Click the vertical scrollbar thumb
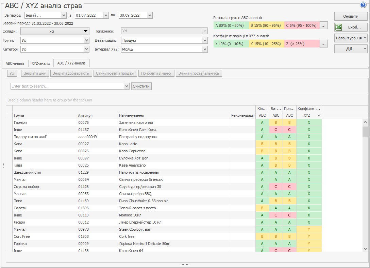370x268 pixels. pos(365,132)
